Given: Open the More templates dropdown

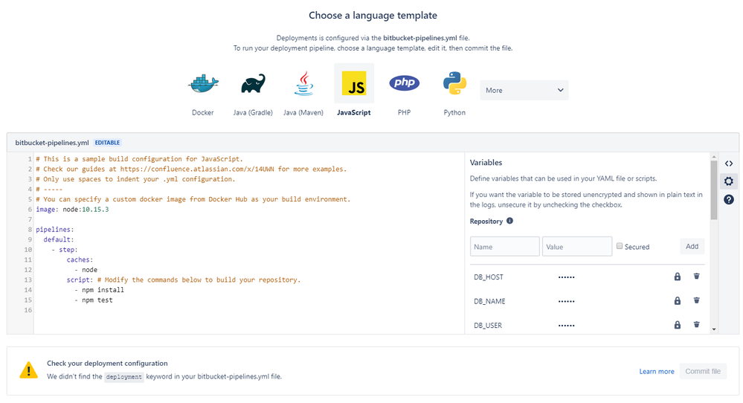Looking at the screenshot, I should pos(524,90).
